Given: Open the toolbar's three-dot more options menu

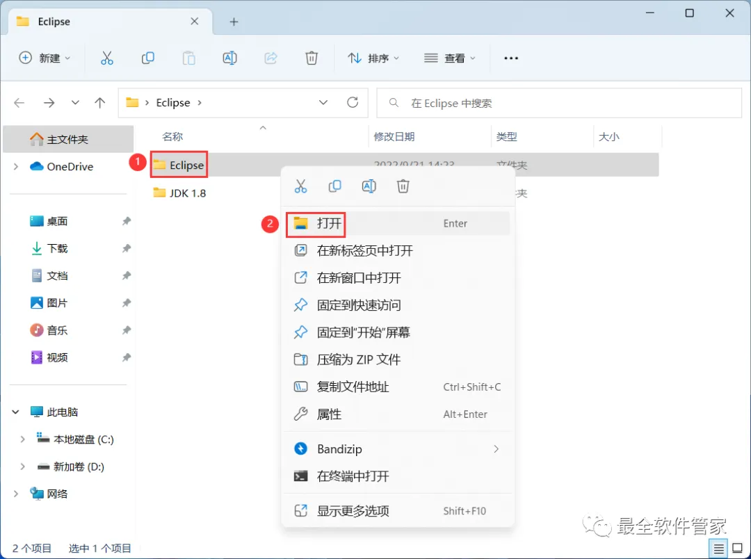Looking at the screenshot, I should (x=511, y=58).
